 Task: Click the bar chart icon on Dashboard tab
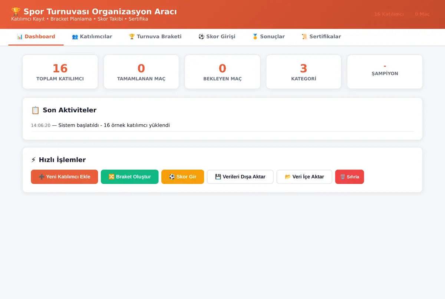click(20, 37)
